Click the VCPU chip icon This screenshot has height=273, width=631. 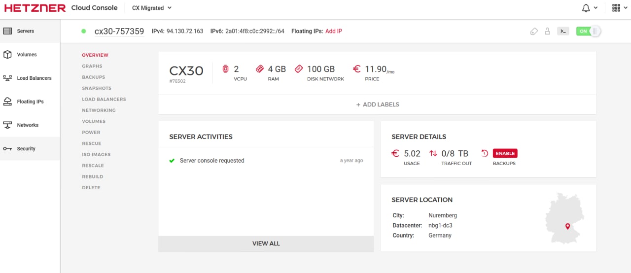(225, 69)
